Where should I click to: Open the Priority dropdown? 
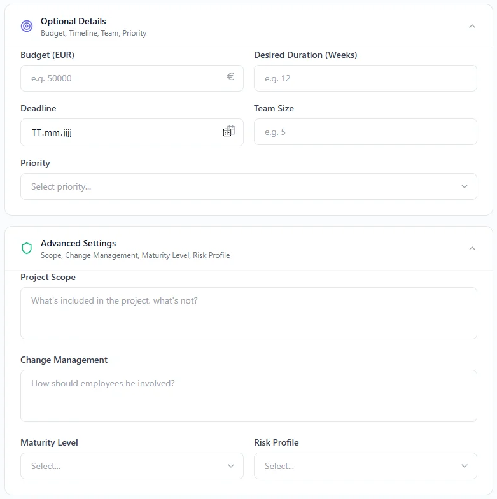tap(248, 186)
